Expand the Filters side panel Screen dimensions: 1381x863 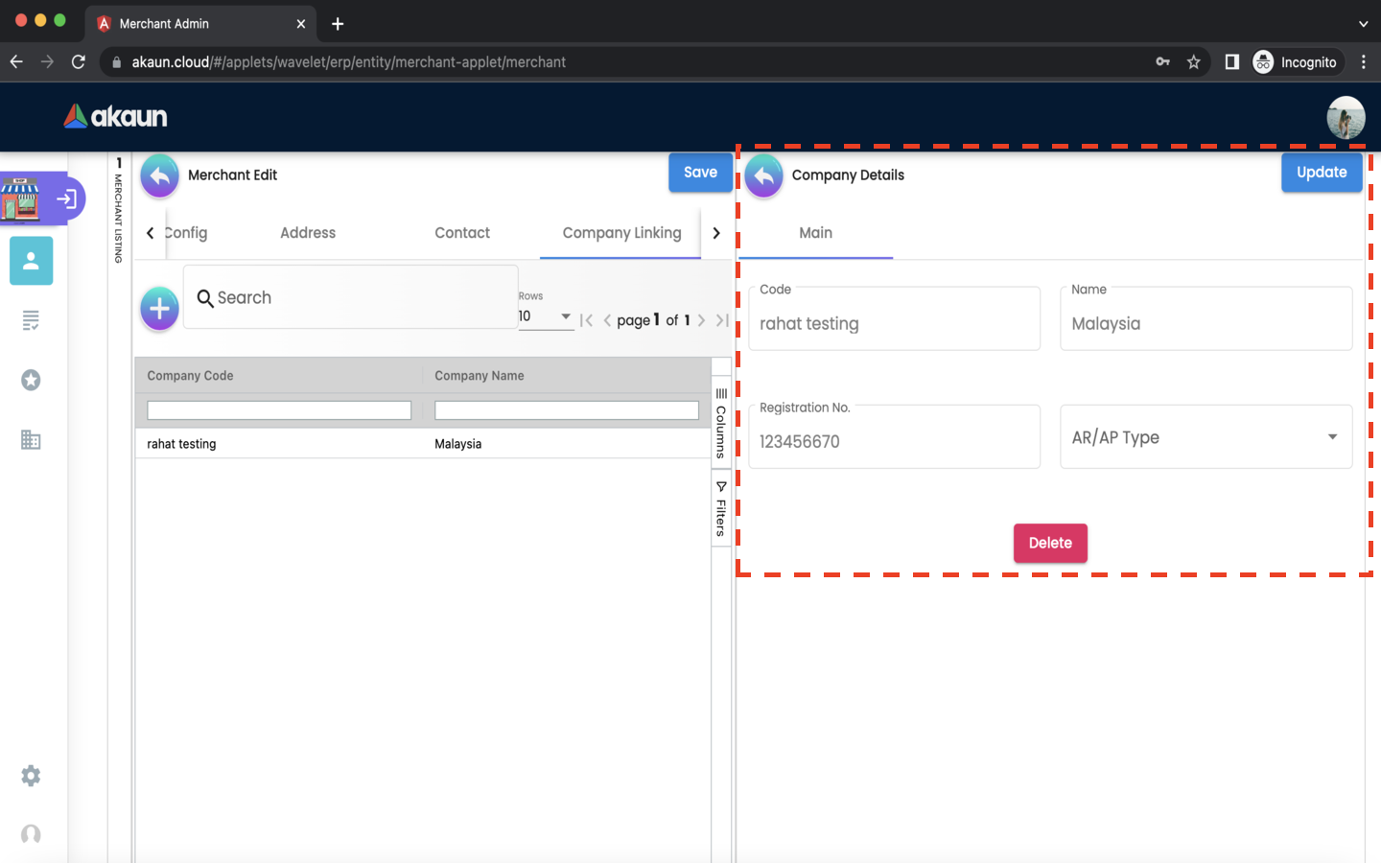(721, 509)
